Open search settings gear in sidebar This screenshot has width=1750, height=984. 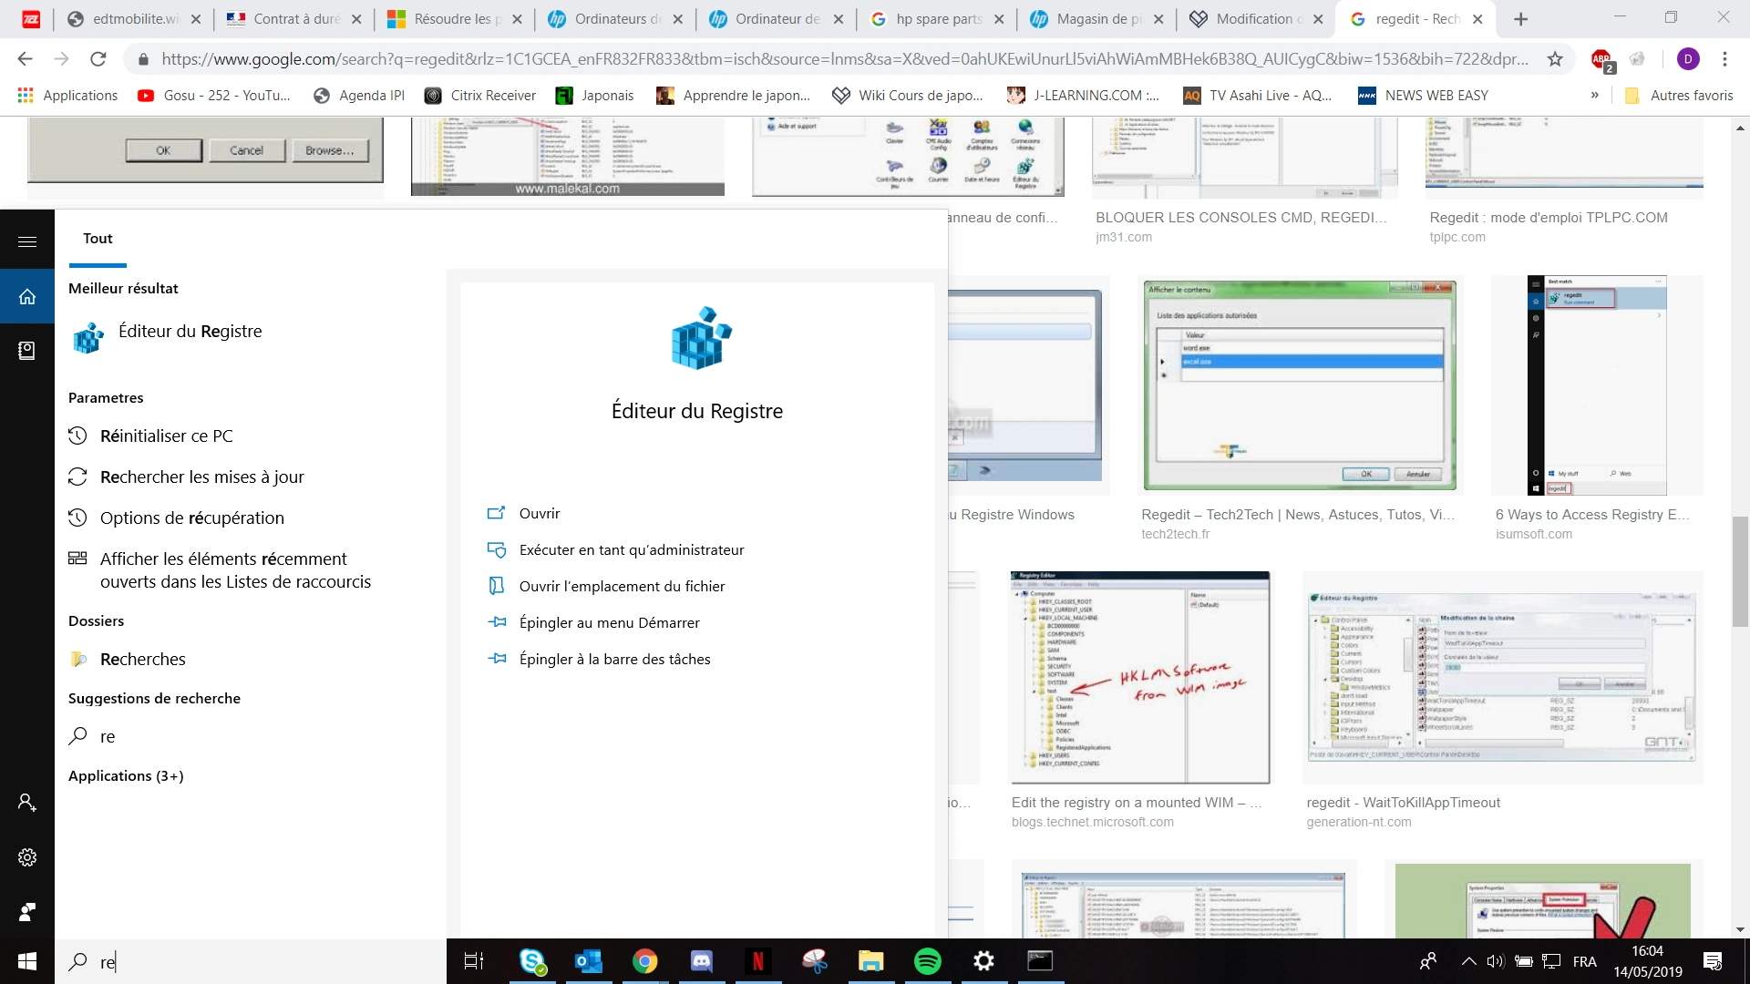coord(27,857)
